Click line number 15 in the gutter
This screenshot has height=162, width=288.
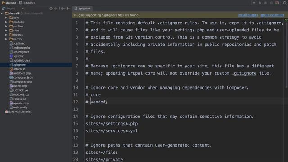click(76, 124)
